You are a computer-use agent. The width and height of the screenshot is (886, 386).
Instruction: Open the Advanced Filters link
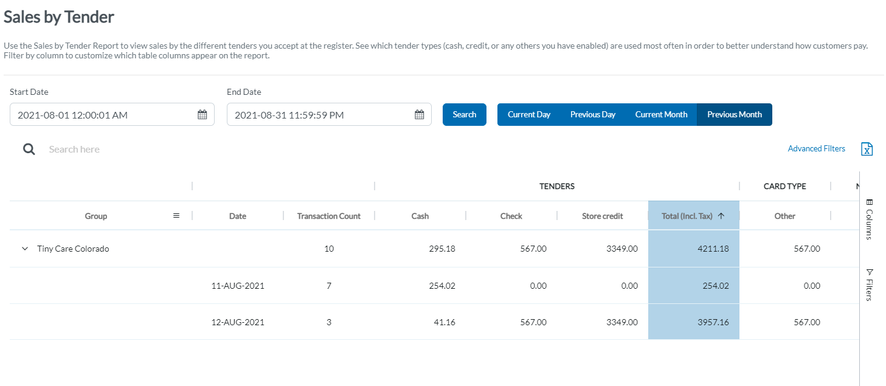[x=817, y=148]
